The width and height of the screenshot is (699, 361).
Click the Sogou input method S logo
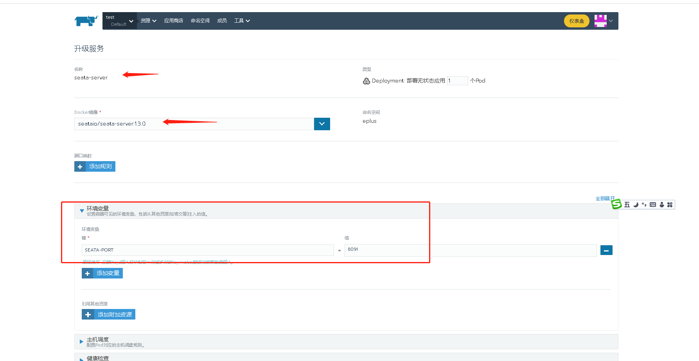click(x=616, y=204)
